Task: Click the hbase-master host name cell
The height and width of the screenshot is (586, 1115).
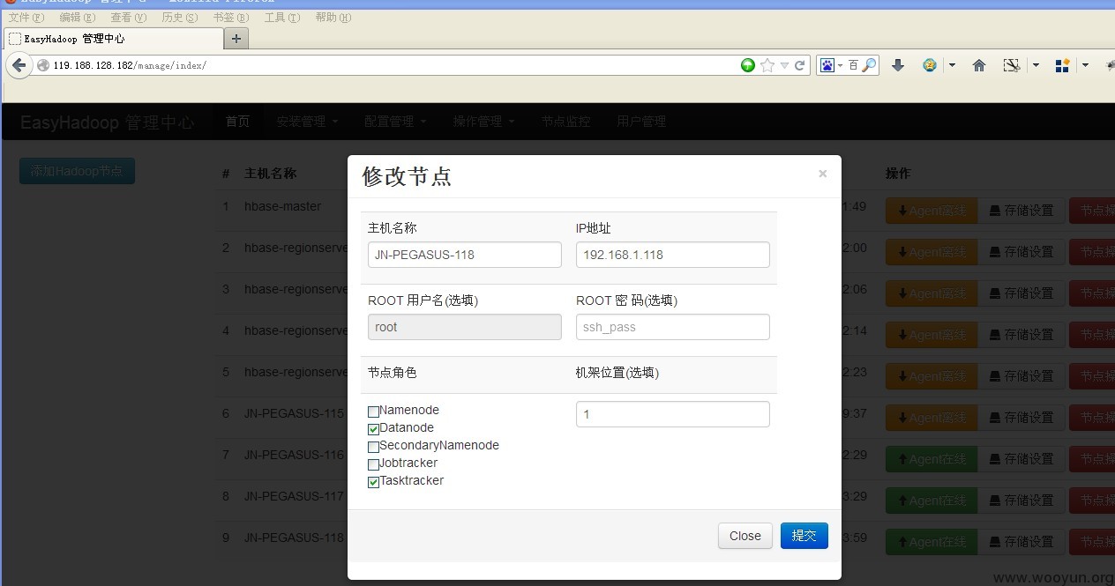Action: [283, 206]
